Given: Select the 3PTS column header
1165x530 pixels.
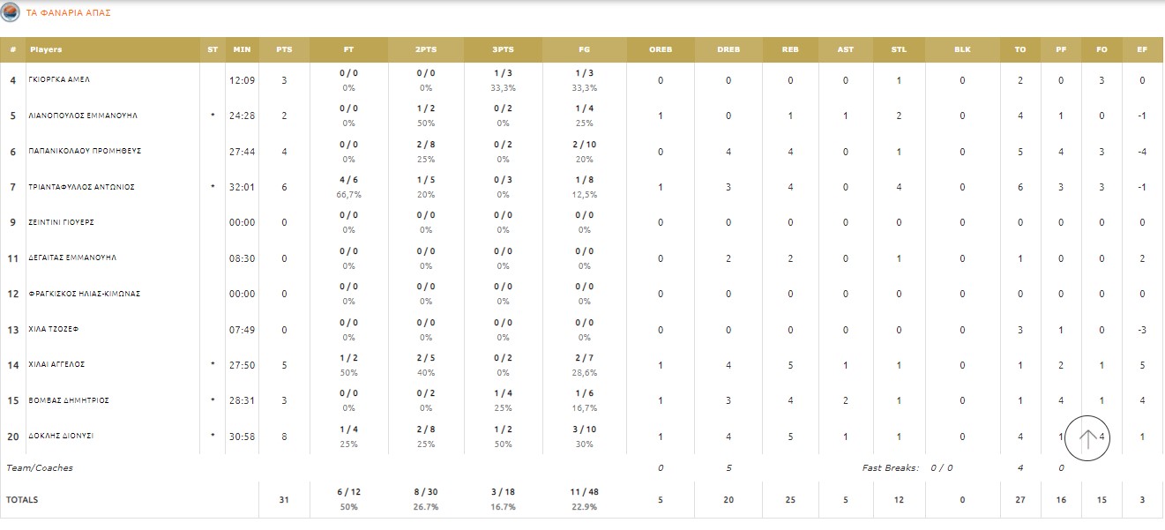Looking at the screenshot, I should [503, 49].
